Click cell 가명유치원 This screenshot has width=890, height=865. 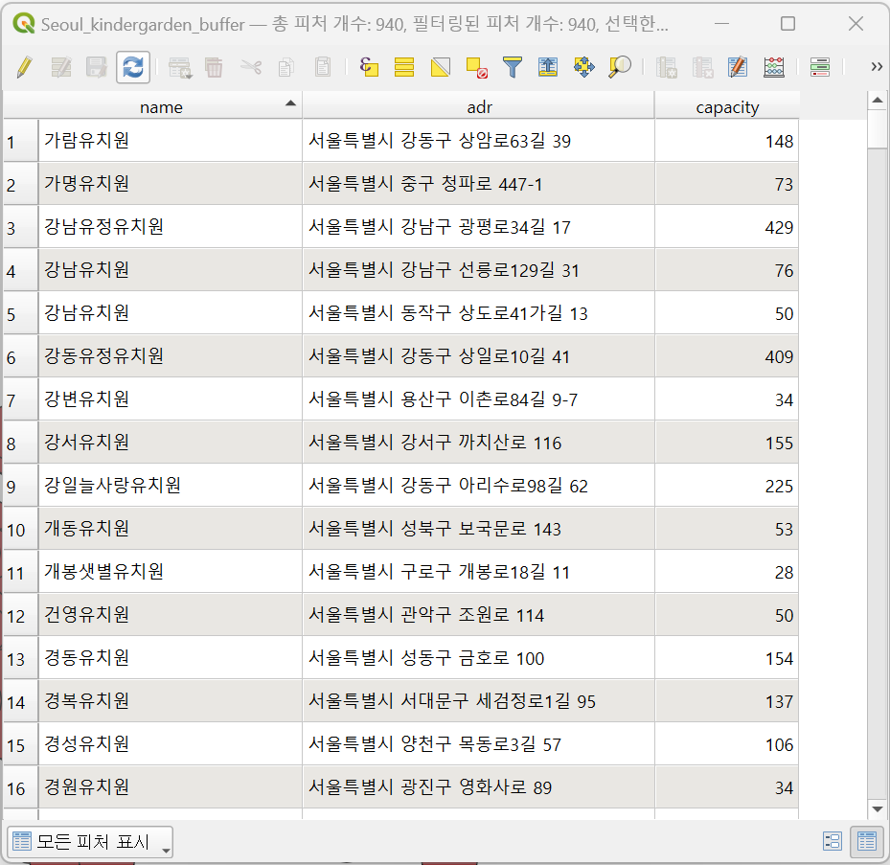171,184
